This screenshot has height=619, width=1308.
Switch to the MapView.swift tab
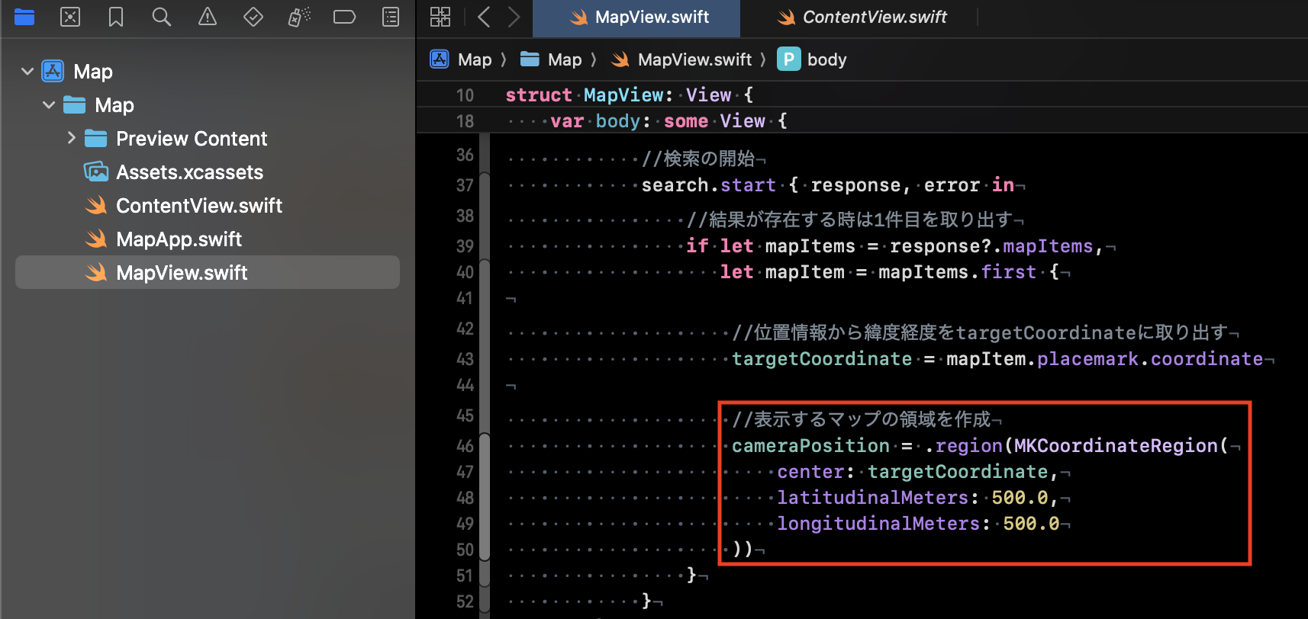(636, 18)
